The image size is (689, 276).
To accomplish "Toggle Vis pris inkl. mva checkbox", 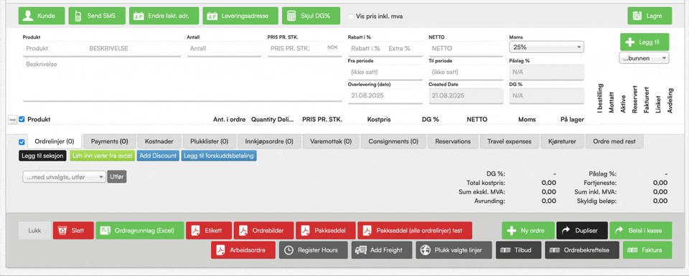I will pyautogui.click(x=351, y=16).
